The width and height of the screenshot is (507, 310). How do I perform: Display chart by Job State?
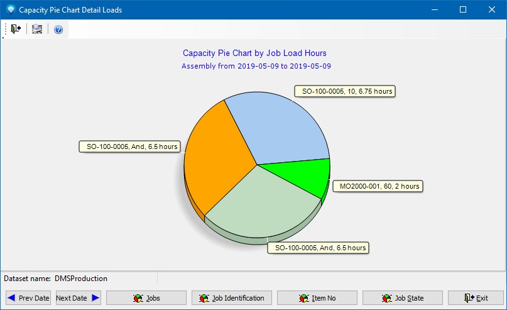pos(403,298)
